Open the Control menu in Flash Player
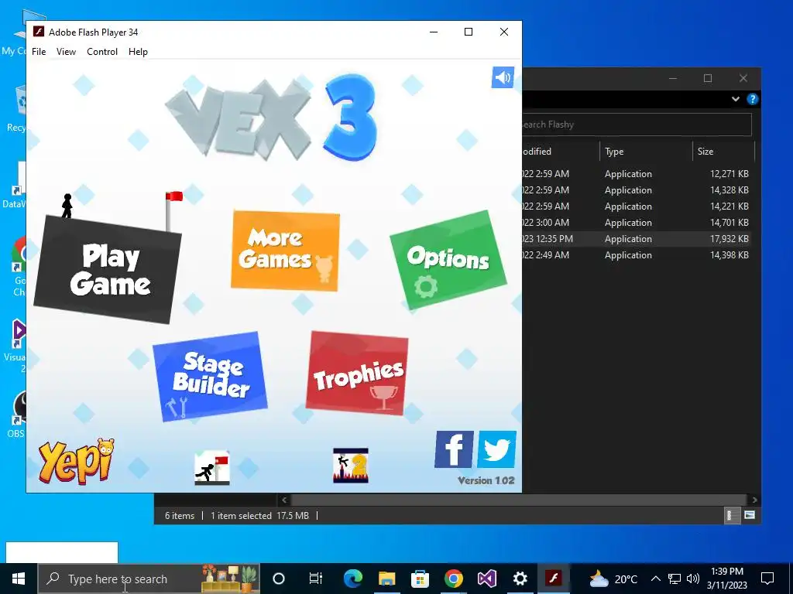The width and height of the screenshot is (793, 594). coord(102,52)
